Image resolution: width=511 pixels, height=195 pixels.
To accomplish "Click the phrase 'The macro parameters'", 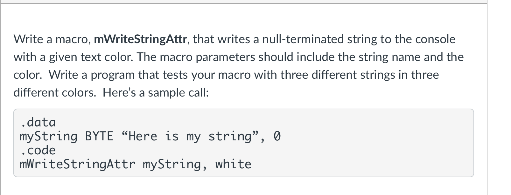I will click(x=196, y=57).
